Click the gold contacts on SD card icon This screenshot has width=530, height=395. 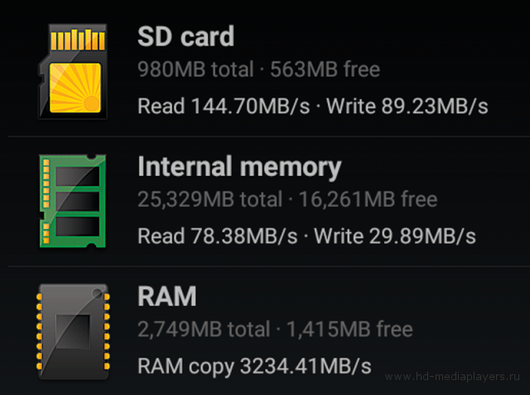[x=77, y=40]
